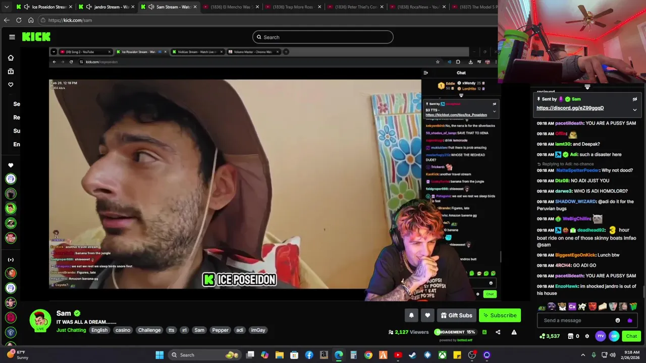Click the tts tag
Viewport: 646px width, 363px height.
click(171, 330)
